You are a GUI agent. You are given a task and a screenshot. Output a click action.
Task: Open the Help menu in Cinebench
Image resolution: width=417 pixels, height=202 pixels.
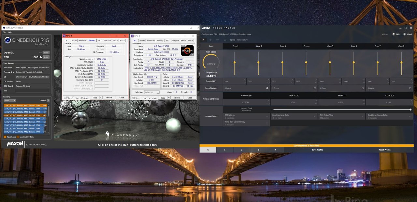tap(10, 32)
